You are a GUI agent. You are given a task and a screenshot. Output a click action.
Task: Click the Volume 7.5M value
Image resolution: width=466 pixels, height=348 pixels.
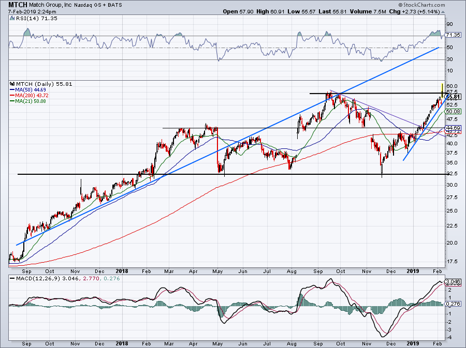tap(368, 11)
